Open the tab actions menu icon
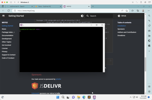The image size is (152, 100). point(3,6)
